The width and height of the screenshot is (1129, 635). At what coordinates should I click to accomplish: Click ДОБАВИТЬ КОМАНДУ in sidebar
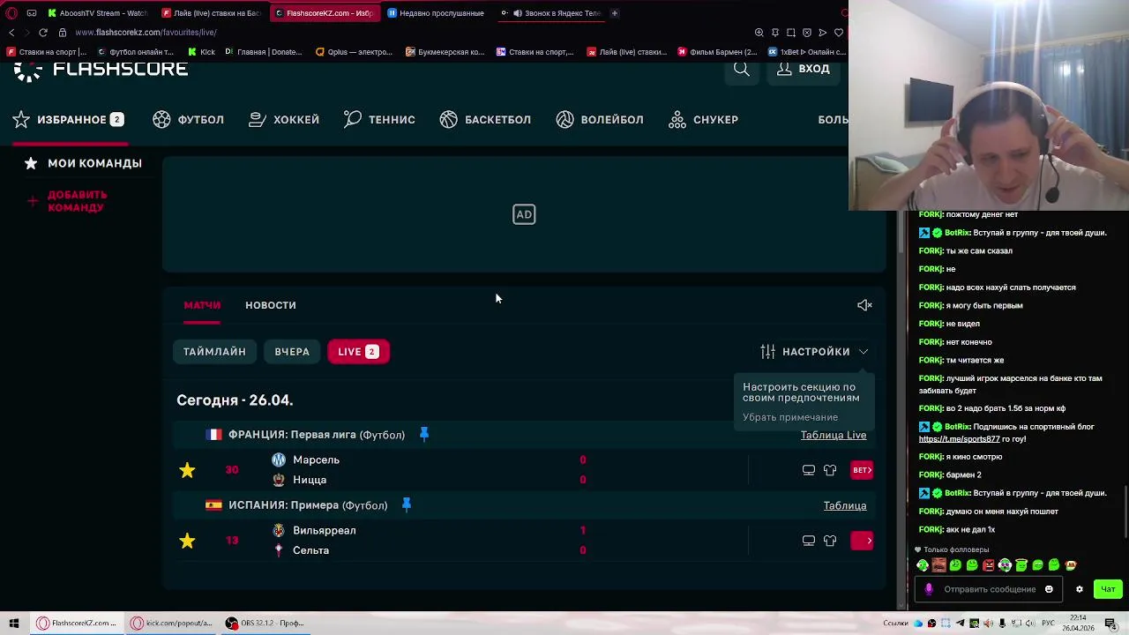pos(78,201)
